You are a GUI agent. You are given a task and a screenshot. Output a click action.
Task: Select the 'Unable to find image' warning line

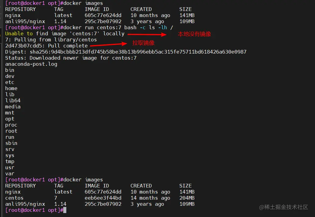click(65, 34)
